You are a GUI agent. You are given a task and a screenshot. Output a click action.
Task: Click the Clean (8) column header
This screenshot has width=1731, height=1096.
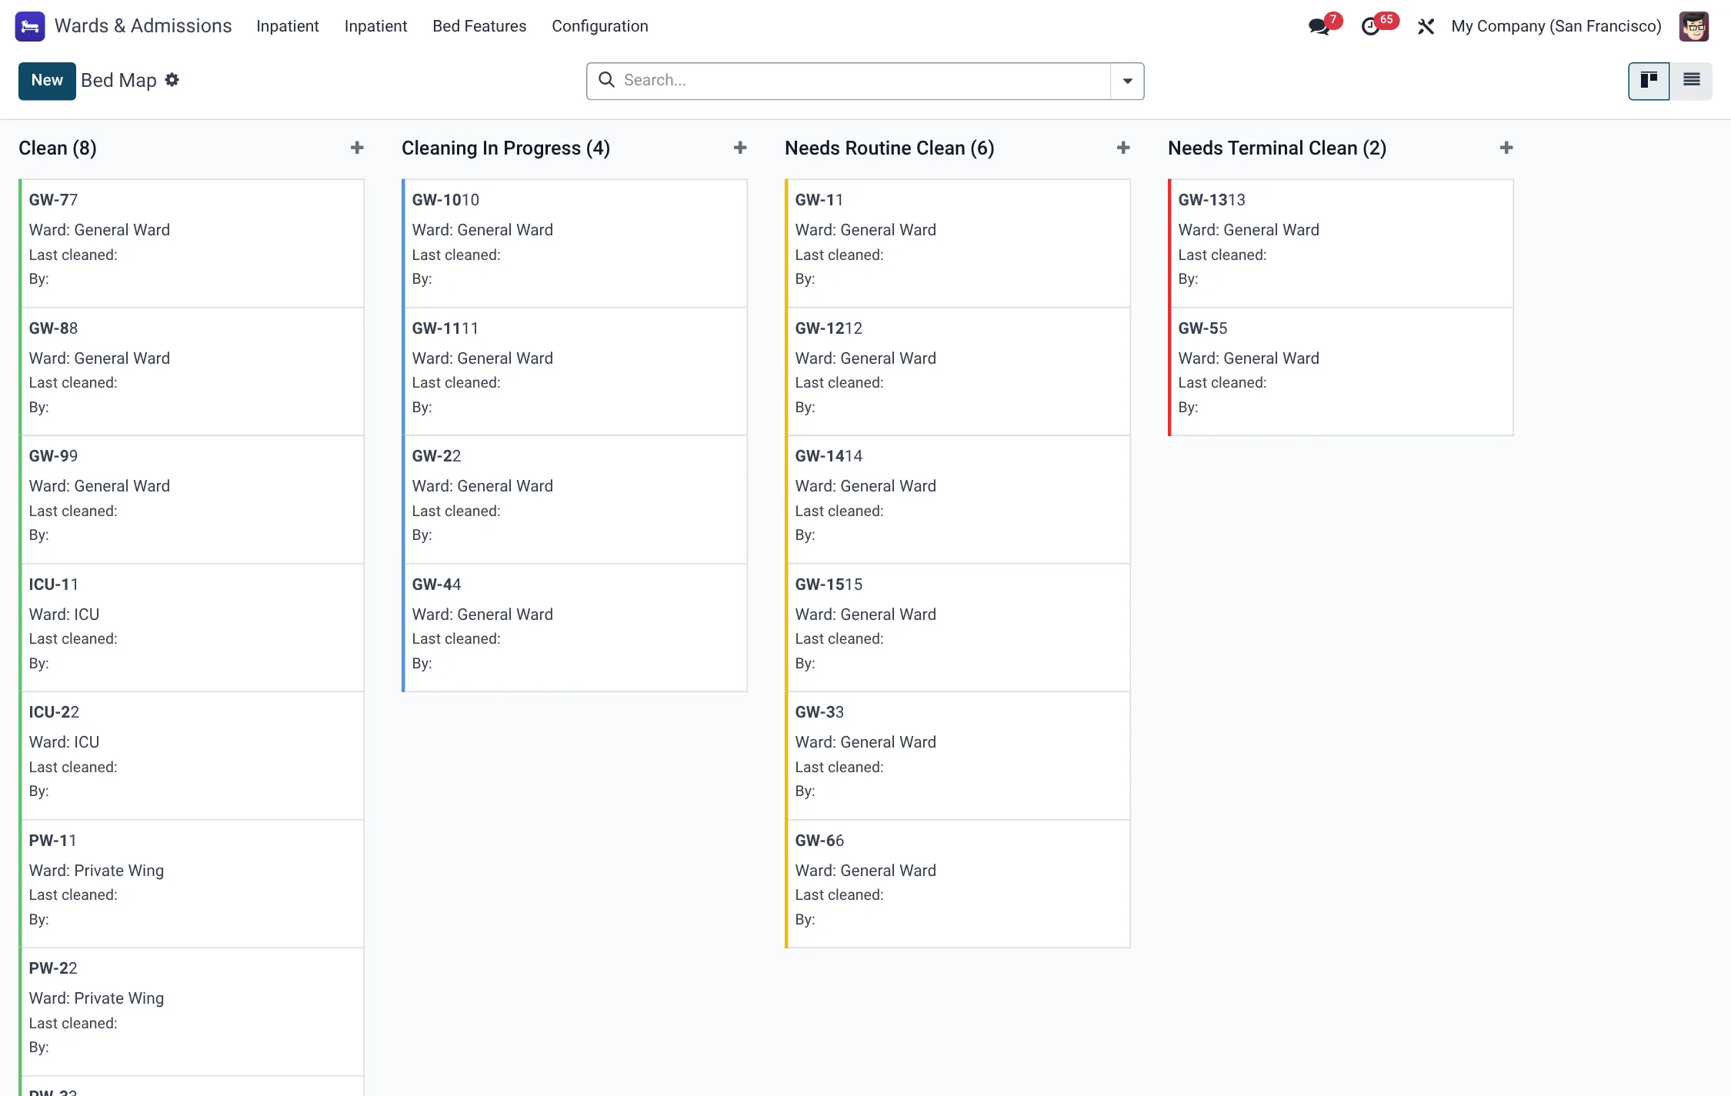tap(58, 148)
